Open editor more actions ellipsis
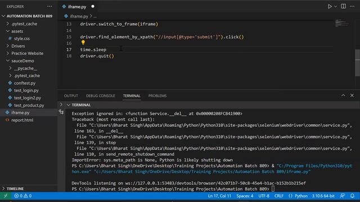The width and height of the screenshot is (360, 202). click(x=352, y=6)
